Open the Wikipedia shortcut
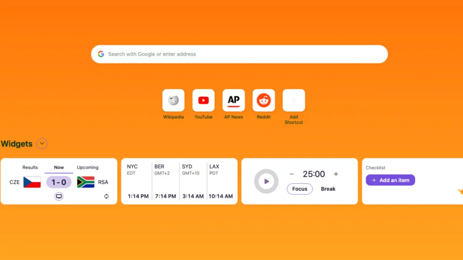The width and height of the screenshot is (463, 260). [173, 100]
